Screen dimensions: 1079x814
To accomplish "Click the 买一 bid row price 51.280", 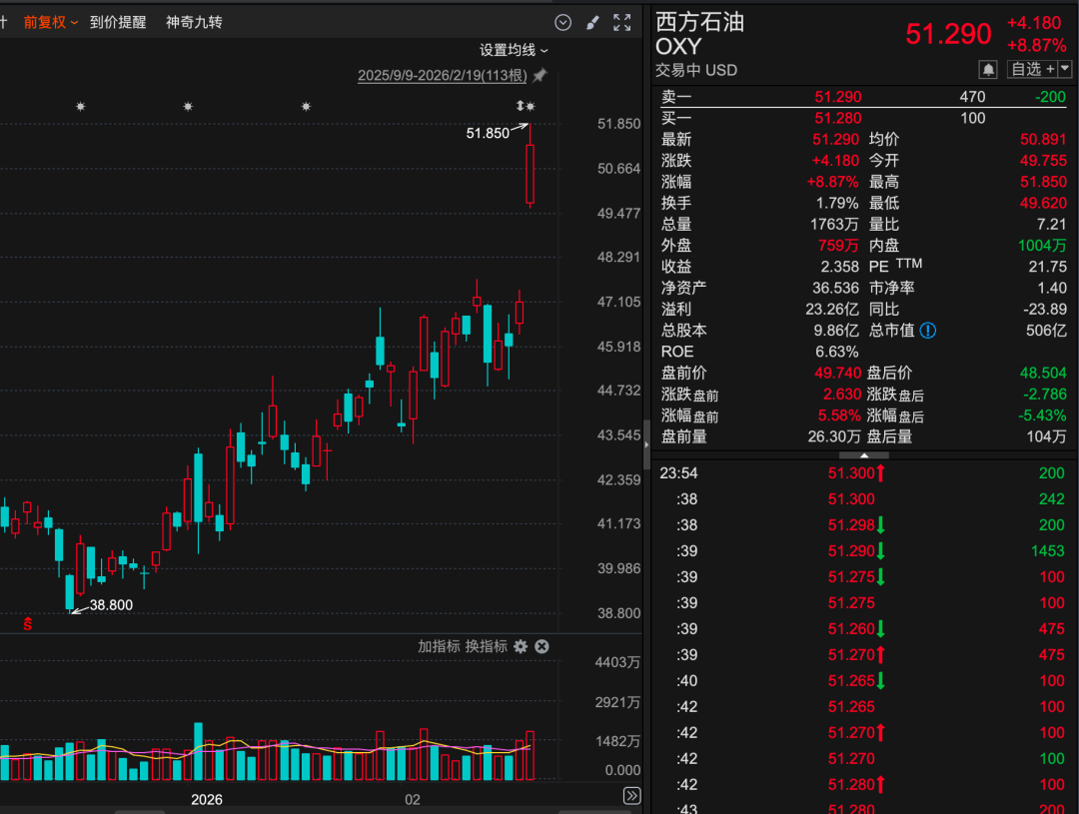I will coord(838,118).
